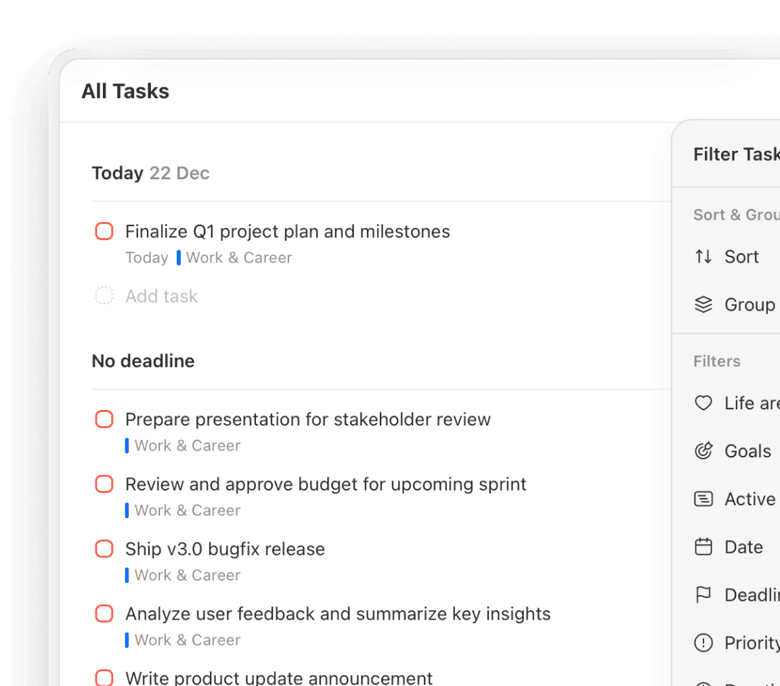Open the Group options

tap(749, 305)
